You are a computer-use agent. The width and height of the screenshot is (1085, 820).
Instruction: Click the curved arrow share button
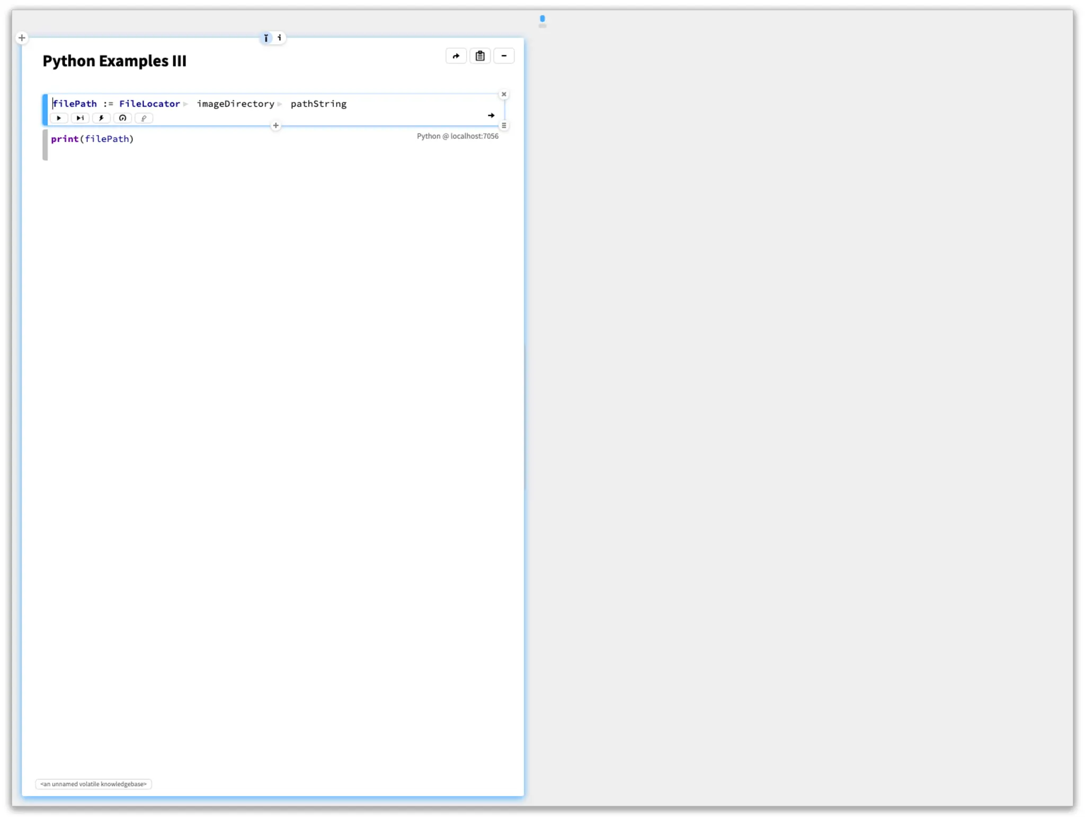456,56
